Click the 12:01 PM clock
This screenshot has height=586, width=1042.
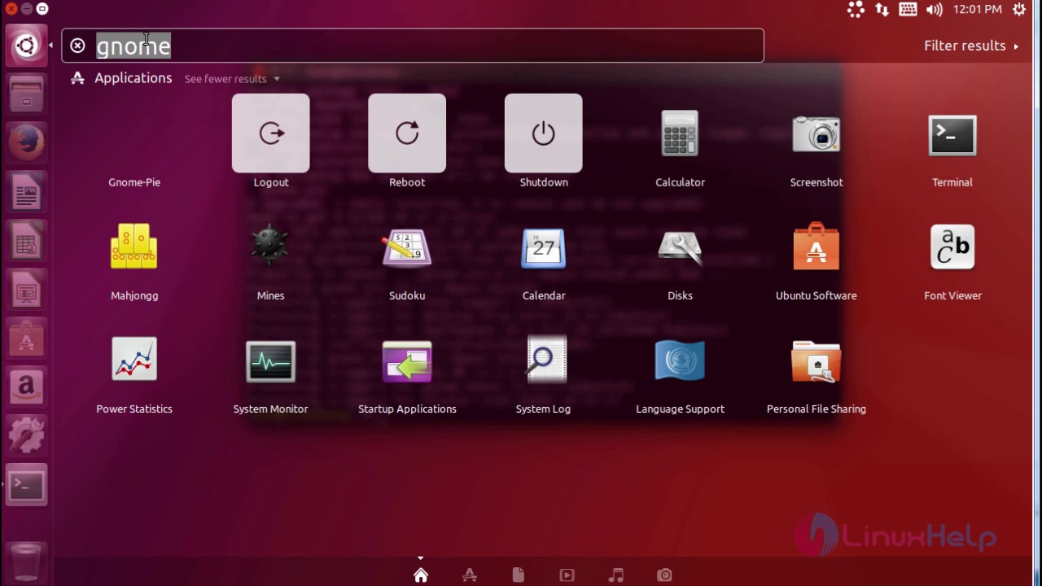(977, 10)
